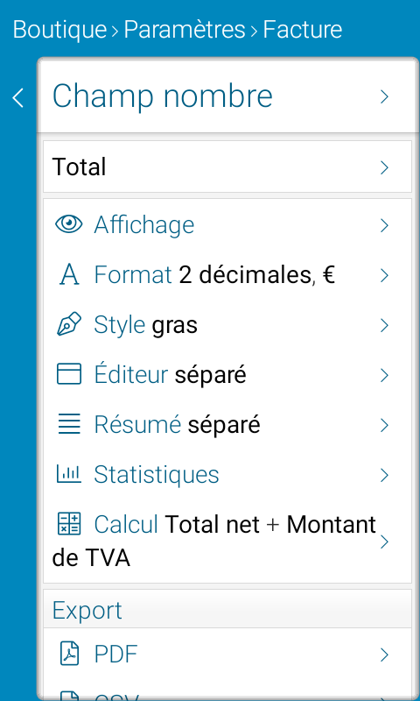Click the letter A Format icon
The width and height of the screenshot is (420, 701).
click(x=69, y=275)
